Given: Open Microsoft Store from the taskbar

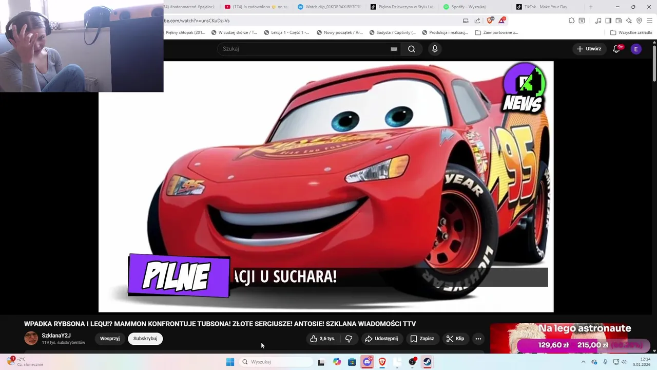Looking at the screenshot, I should pos(352,362).
